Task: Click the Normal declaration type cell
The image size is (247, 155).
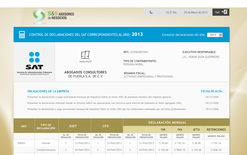Action: [46, 143]
